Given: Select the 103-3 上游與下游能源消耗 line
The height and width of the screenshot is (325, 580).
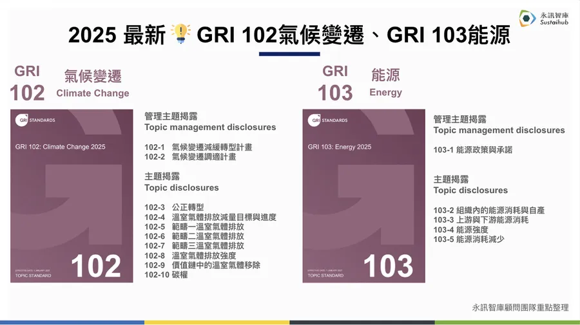Looking at the screenshot, I should (481, 220).
